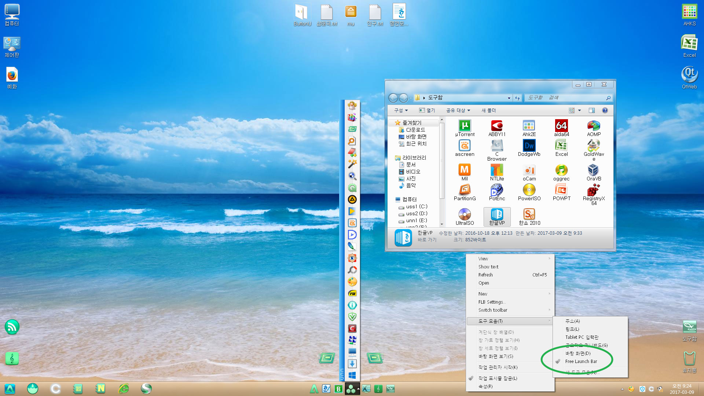Open the µTorrent shortcut in 도구함 window
The image size is (704, 396).
click(x=465, y=128)
